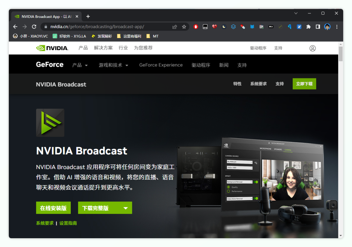
Task: Share this page from the address bar
Action: (175, 27)
